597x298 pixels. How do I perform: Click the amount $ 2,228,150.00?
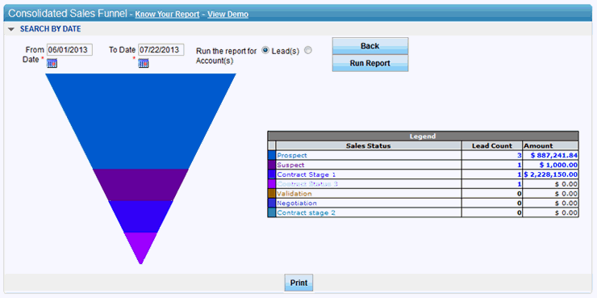pyautogui.click(x=551, y=174)
